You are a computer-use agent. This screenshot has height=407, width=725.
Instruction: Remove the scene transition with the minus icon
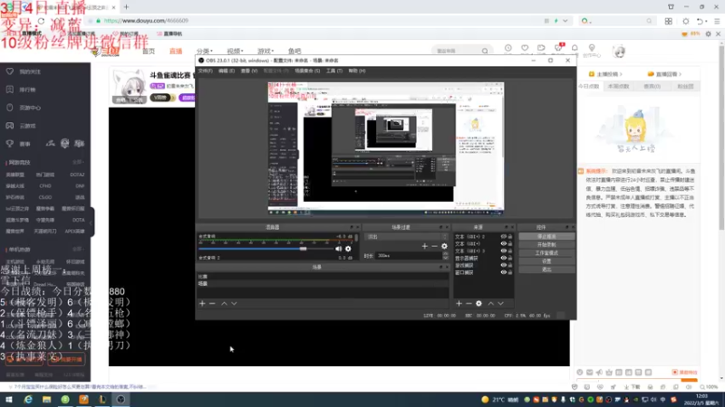point(434,246)
